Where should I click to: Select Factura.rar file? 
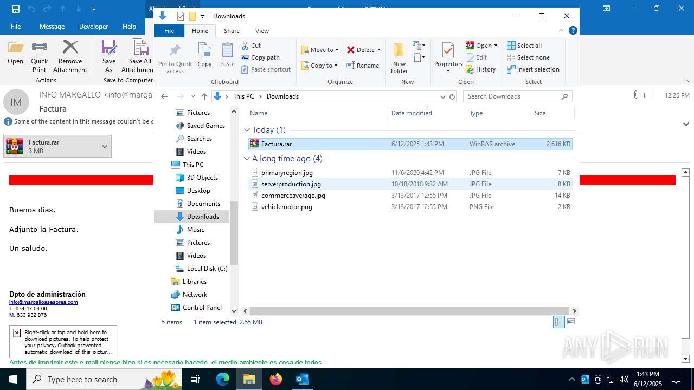coord(410,144)
